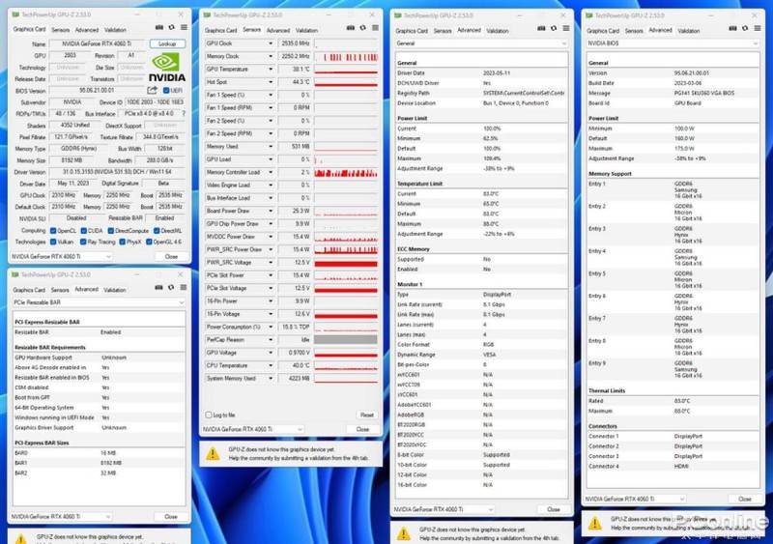
Task: Click warning icon below Sensors window
Action: [x=213, y=454]
